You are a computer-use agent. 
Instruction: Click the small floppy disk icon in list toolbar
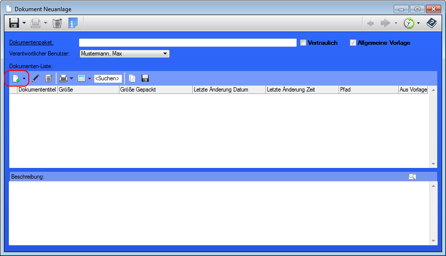tap(145, 78)
